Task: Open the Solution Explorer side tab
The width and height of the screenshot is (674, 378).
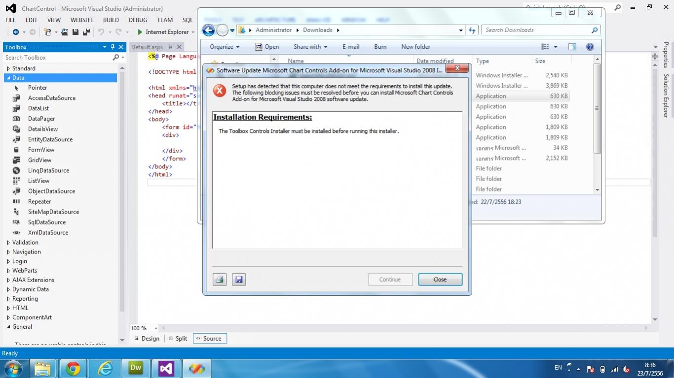Action: [x=666, y=96]
